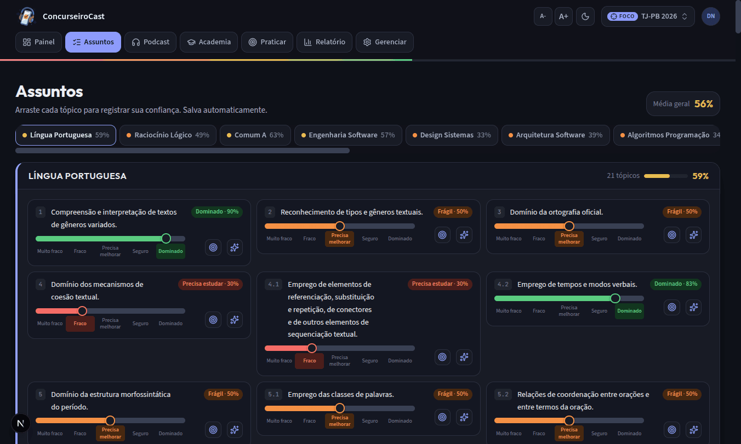The width and height of the screenshot is (741, 444).
Task: Click sparkle icon for classes de palavras topic
Action: (464, 417)
